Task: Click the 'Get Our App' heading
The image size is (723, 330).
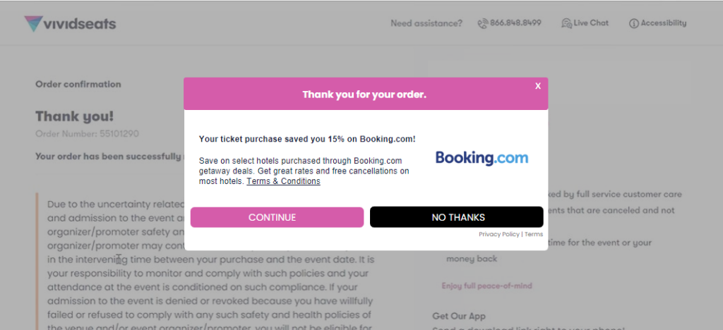Action: (459, 316)
